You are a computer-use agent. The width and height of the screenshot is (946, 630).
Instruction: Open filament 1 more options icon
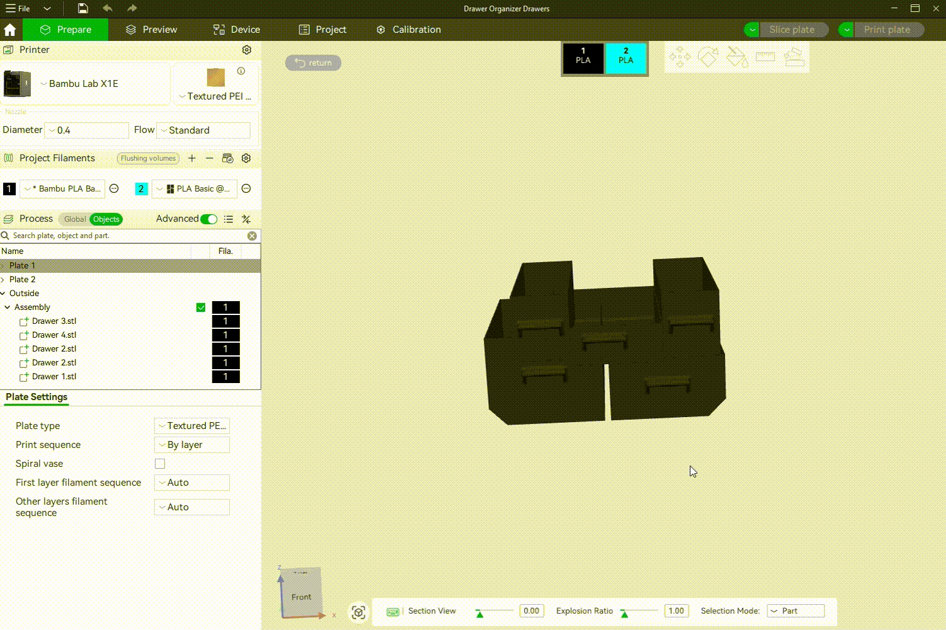click(x=114, y=188)
